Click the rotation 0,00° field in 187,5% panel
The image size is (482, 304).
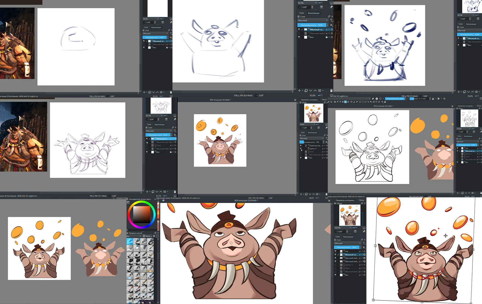(x=342, y=231)
